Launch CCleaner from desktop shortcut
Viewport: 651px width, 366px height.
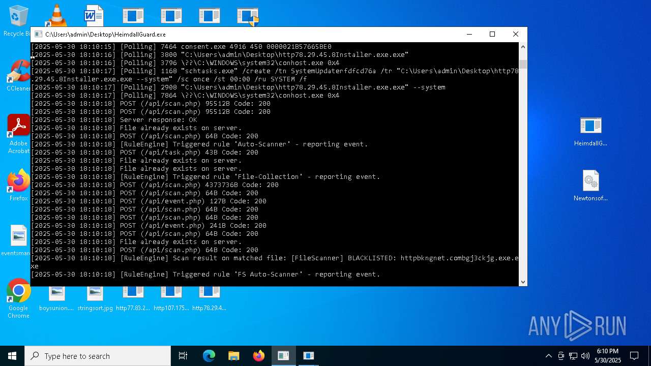(x=19, y=75)
